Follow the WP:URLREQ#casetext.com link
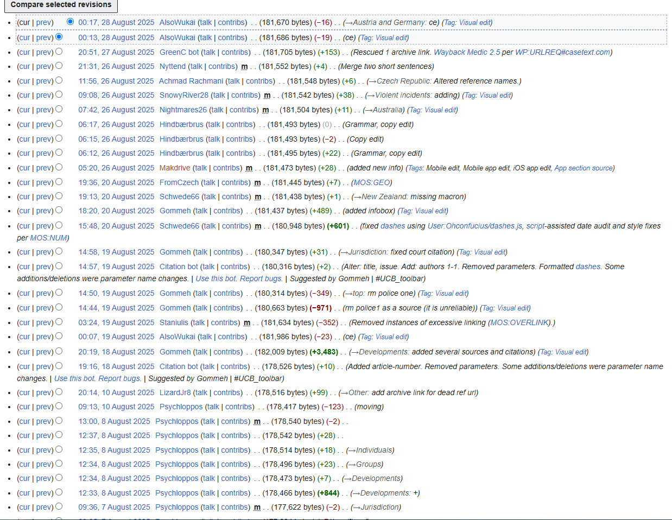Viewport: 672px width, 520px height. click(562, 52)
